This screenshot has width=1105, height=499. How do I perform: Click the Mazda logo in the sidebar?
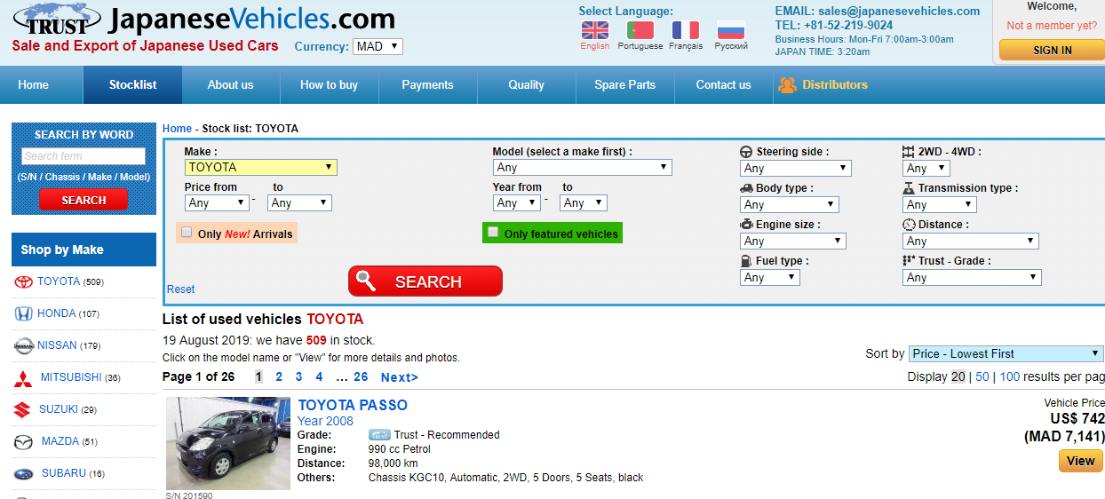click(23, 441)
